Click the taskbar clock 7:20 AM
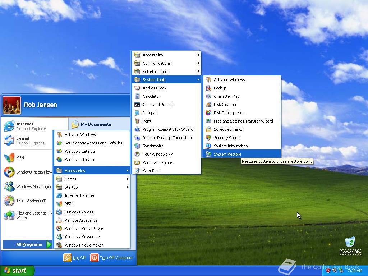 [355, 271]
